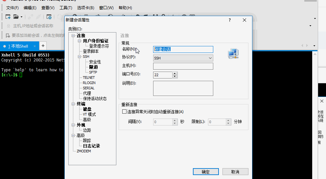This screenshot has height=179, width=326.
Task: Decrease the 限制 minutes stepper
Action: (x=228, y=123)
